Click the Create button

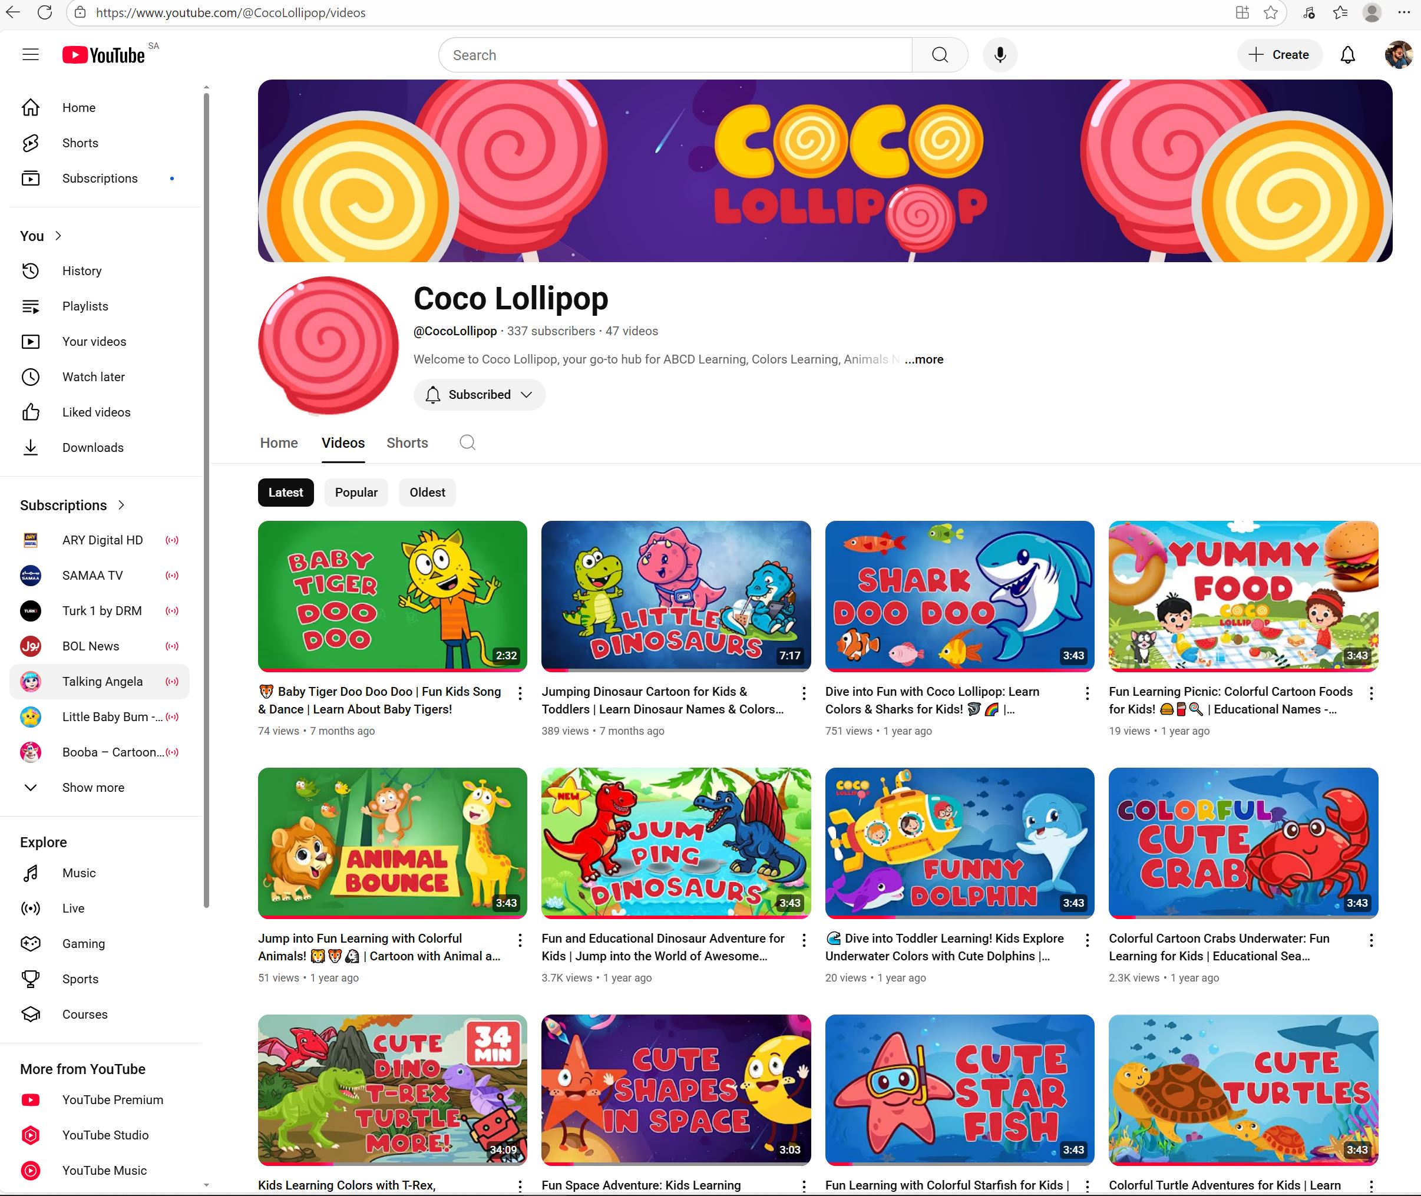coord(1279,55)
